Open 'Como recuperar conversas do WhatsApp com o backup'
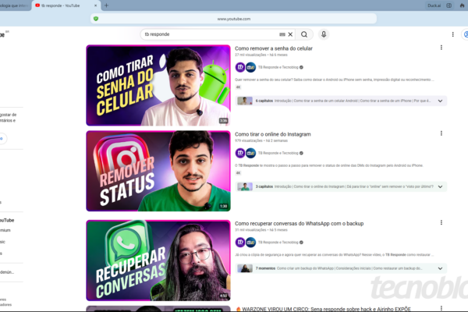Viewport: 468px width, 312px height. point(299,223)
